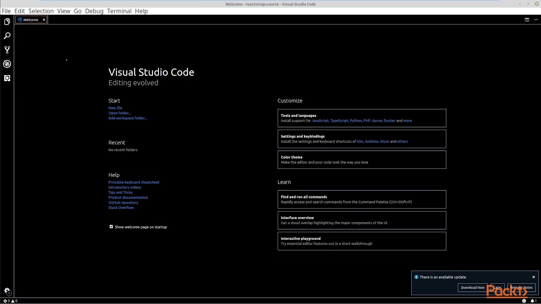Viewport: 541px width, 304px height.
Task: Open the Introductory videos link
Action: (x=125, y=187)
